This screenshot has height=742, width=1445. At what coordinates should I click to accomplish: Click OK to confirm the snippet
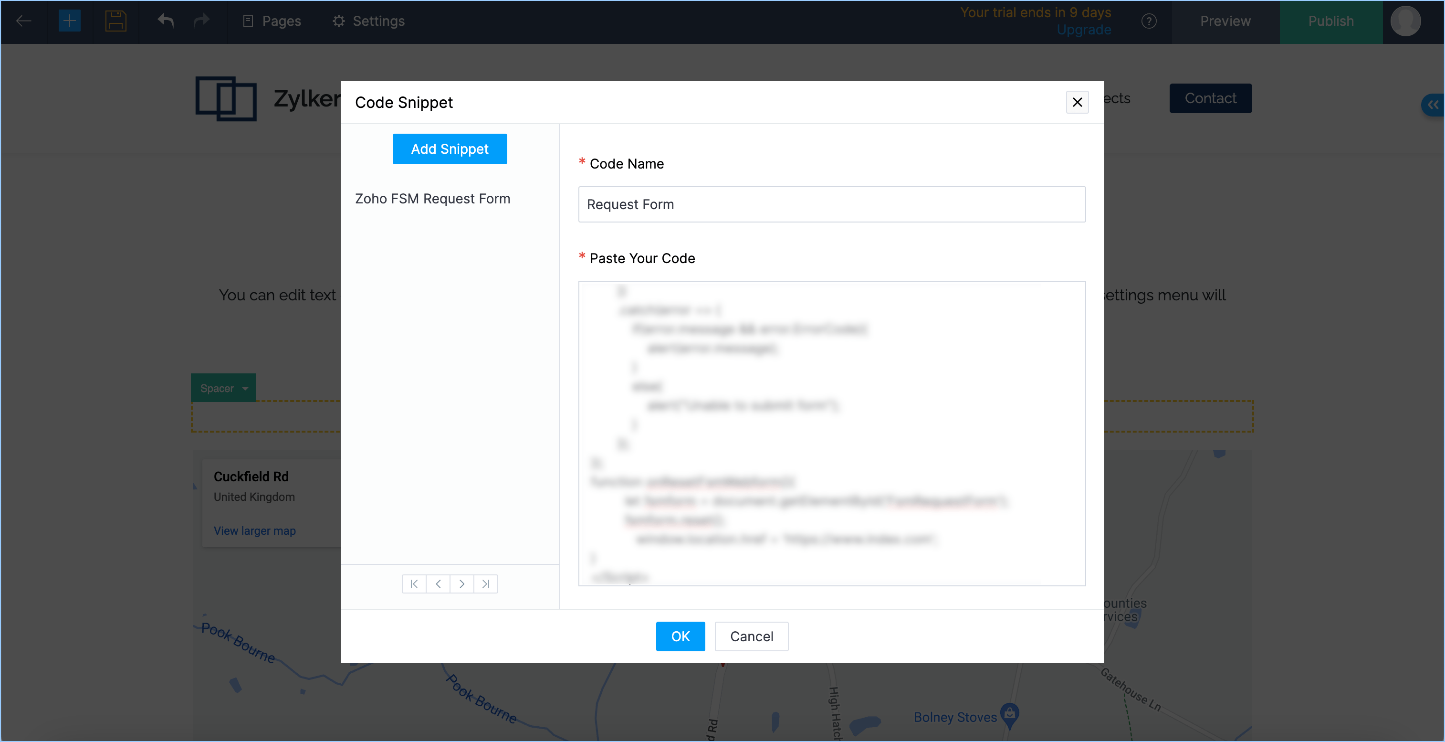(x=680, y=636)
